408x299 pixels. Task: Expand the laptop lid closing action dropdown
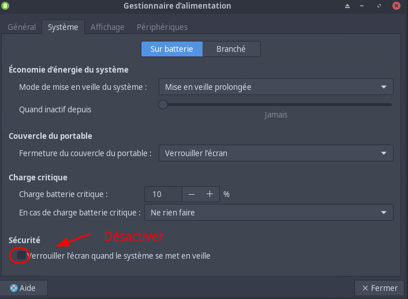(x=275, y=153)
